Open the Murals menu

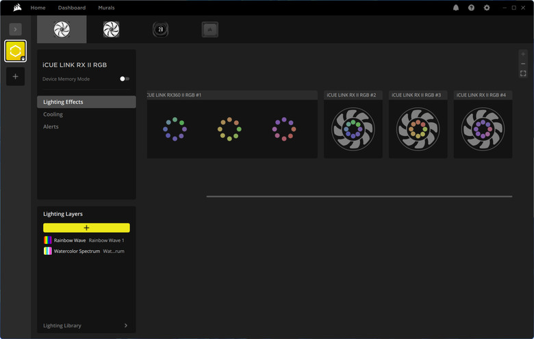tap(106, 8)
